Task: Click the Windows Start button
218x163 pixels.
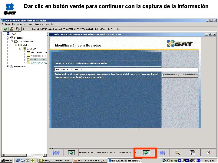Action: click(6, 161)
